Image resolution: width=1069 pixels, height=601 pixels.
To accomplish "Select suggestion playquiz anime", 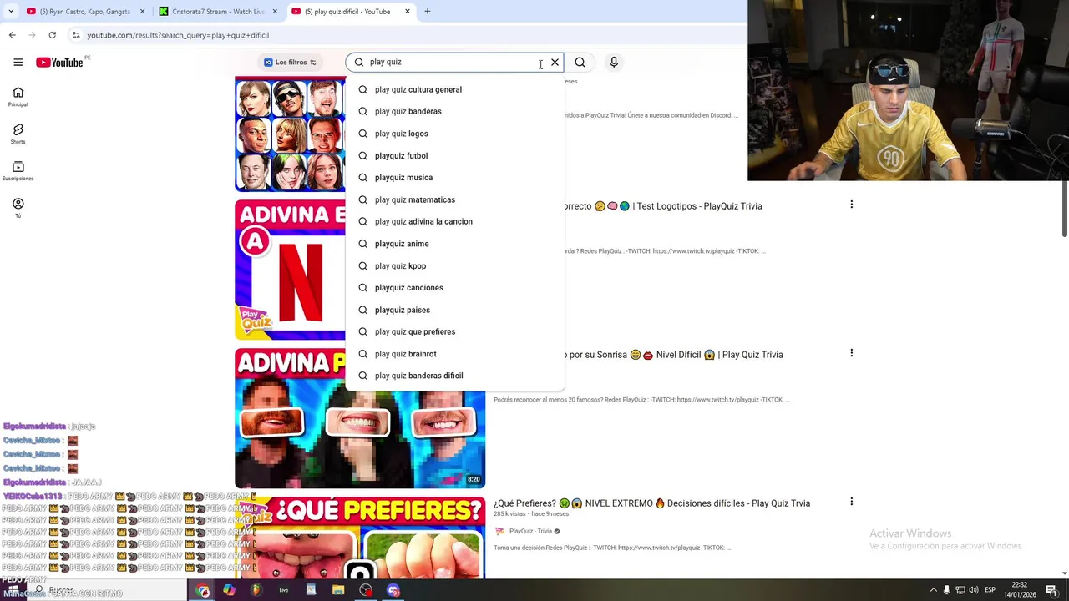I will (x=455, y=244).
